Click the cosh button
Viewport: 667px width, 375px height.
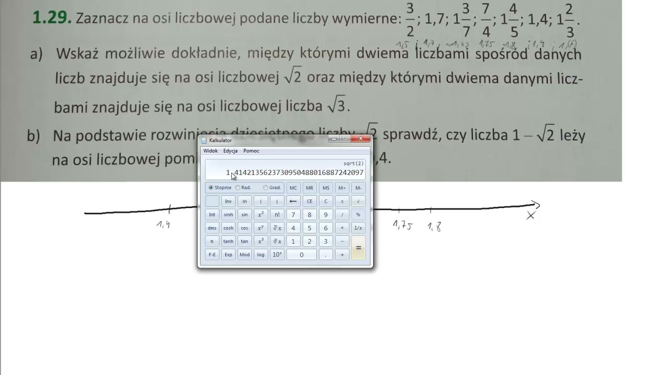point(228,228)
